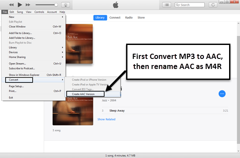The image size is (240, 158).
Task: Choose Print from the File menu
Action: [34, 91]
